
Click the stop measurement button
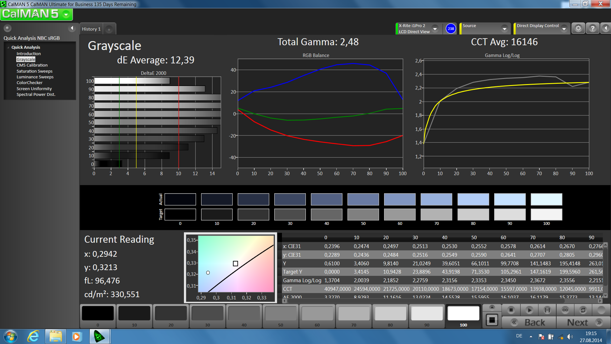coord(511,310)
